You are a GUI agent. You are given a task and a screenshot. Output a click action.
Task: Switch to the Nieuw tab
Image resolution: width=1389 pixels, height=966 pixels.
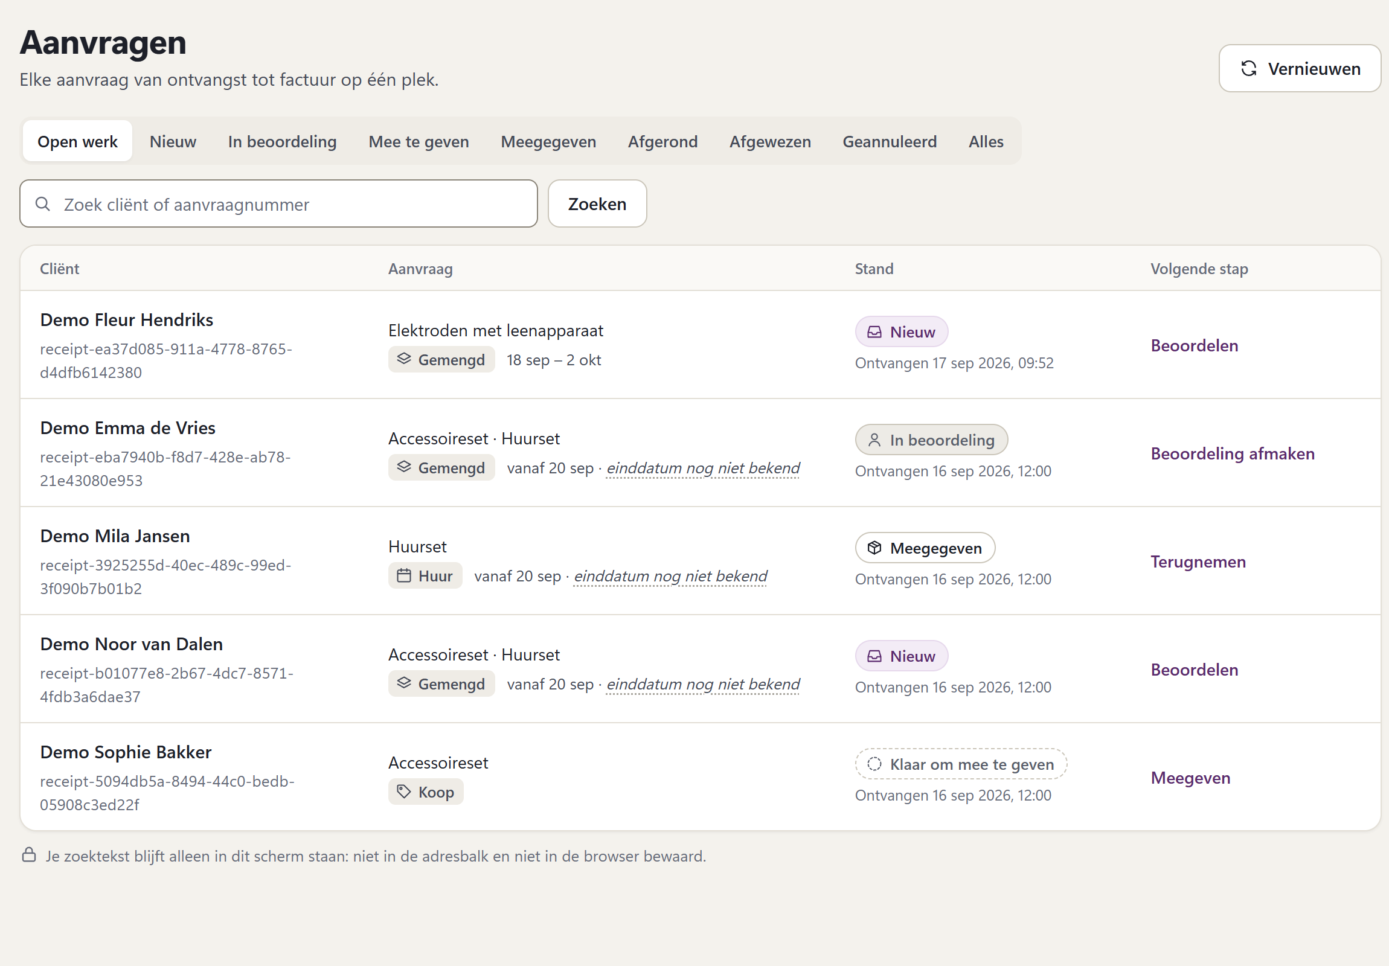[173, 141]
